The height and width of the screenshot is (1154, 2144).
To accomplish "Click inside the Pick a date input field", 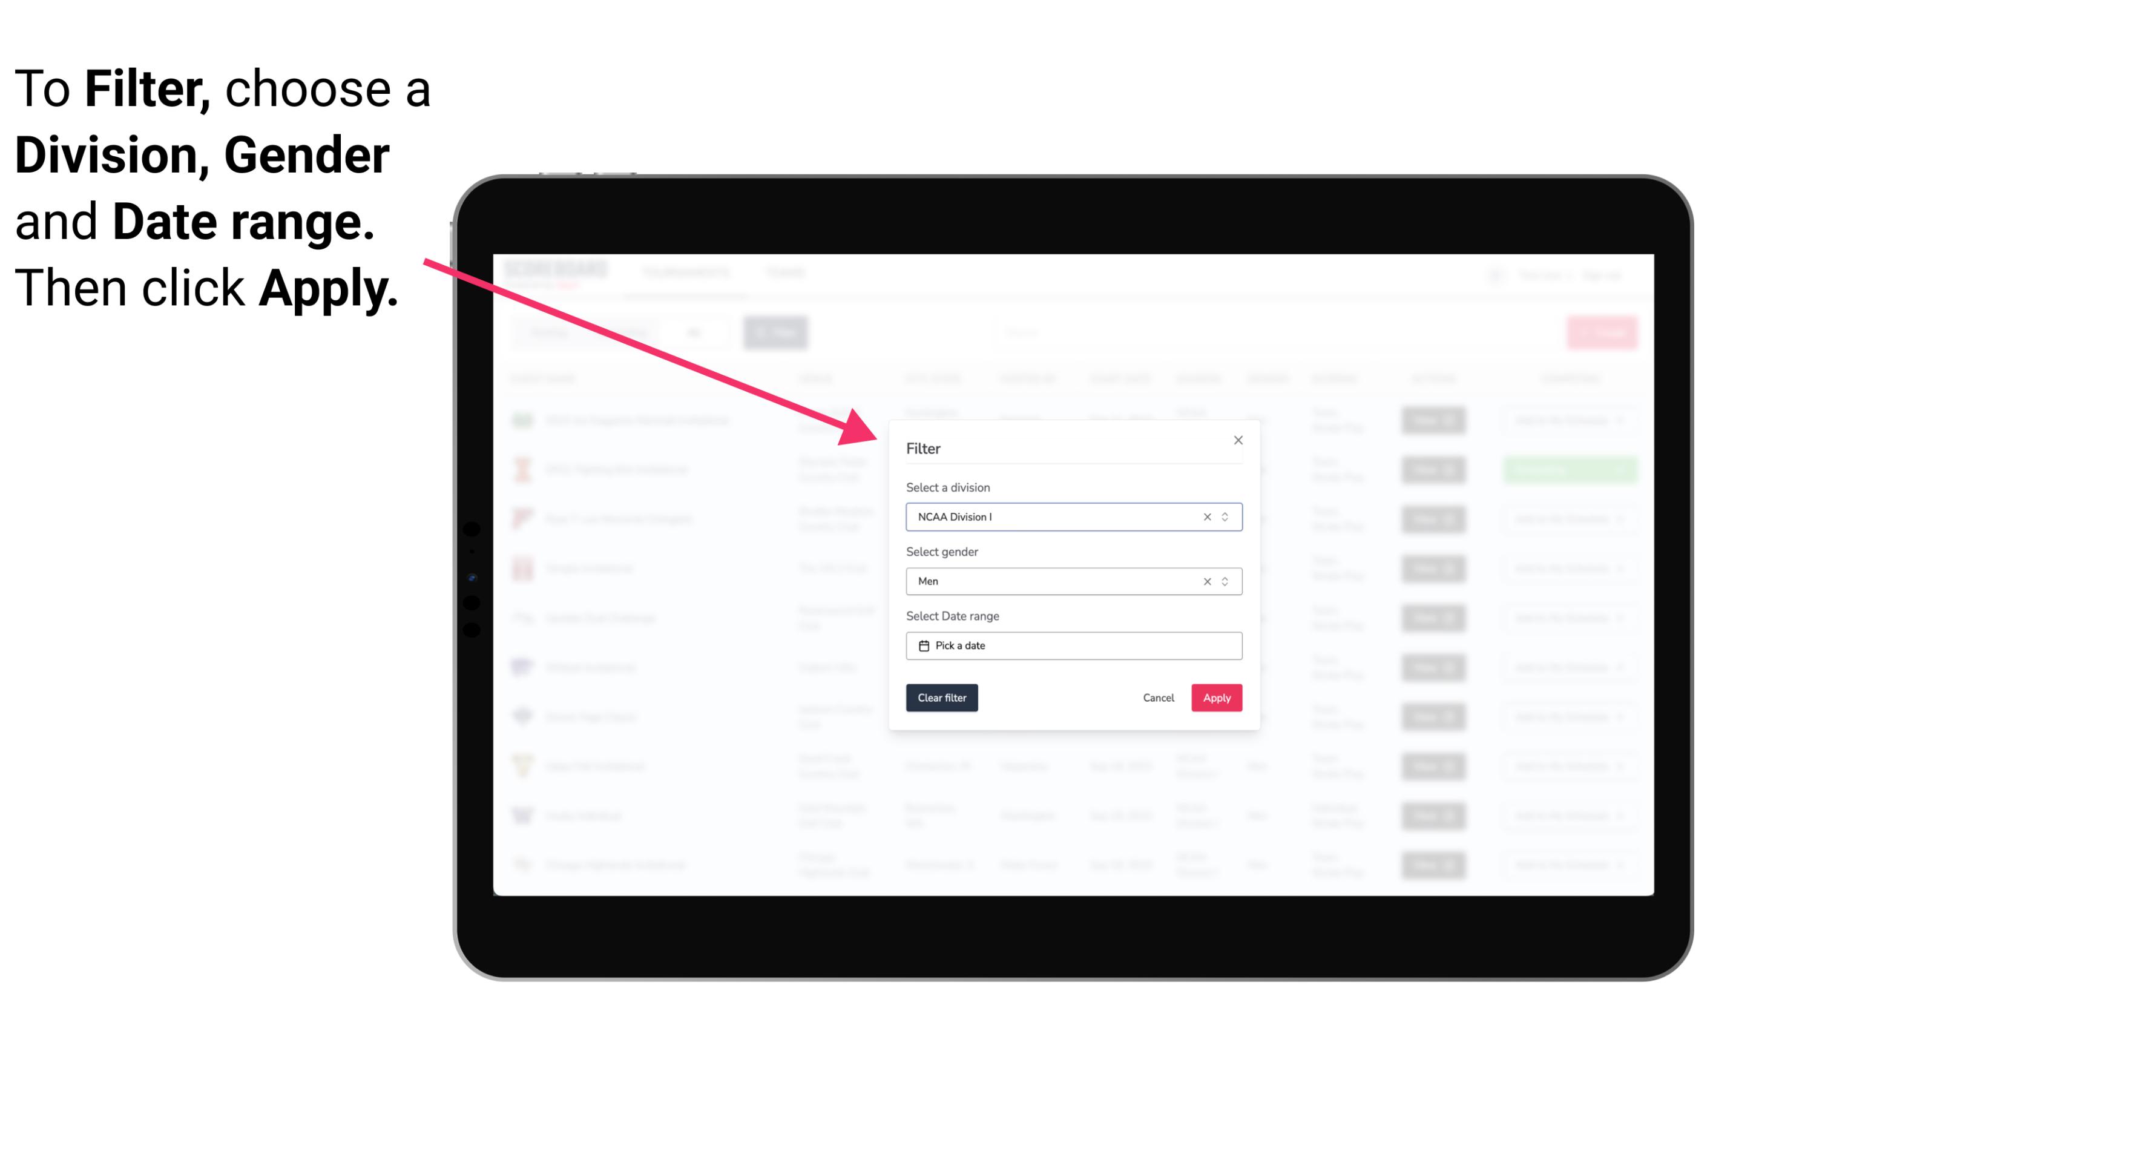I will click(1073, 645).
